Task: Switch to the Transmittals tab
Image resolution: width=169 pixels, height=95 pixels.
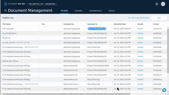Action: [x=95, y=11]
